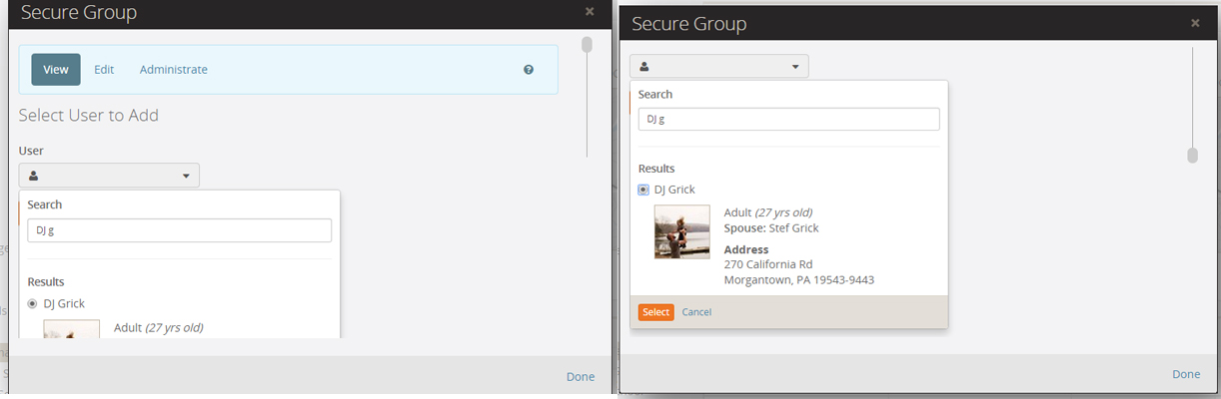Click the person icon in the left User picker
This screenshot has width=1221, height=399.
[x=33, y=176]
